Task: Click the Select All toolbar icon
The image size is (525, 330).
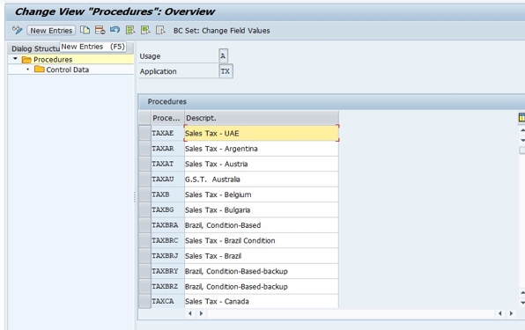Action: 130,30
